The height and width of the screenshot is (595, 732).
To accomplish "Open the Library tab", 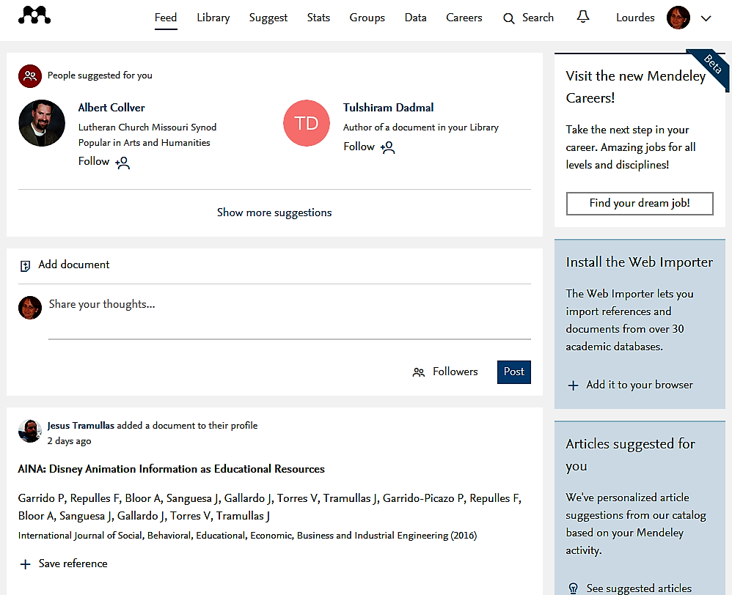I will pos(213,18).
